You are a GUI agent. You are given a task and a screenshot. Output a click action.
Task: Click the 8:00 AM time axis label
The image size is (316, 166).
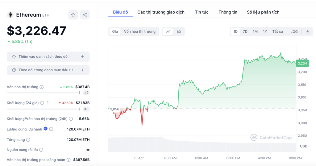(201, 158)
